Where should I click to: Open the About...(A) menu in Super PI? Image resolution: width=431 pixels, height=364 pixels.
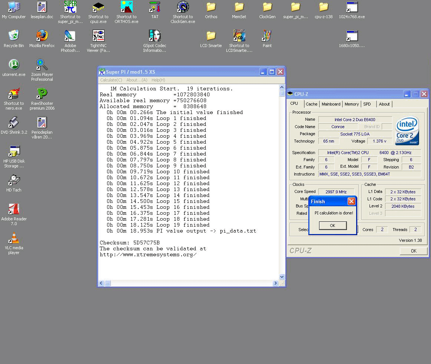coord(137,80)
